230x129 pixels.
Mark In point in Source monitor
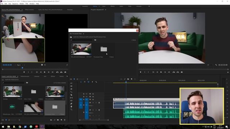coord(28,72)
